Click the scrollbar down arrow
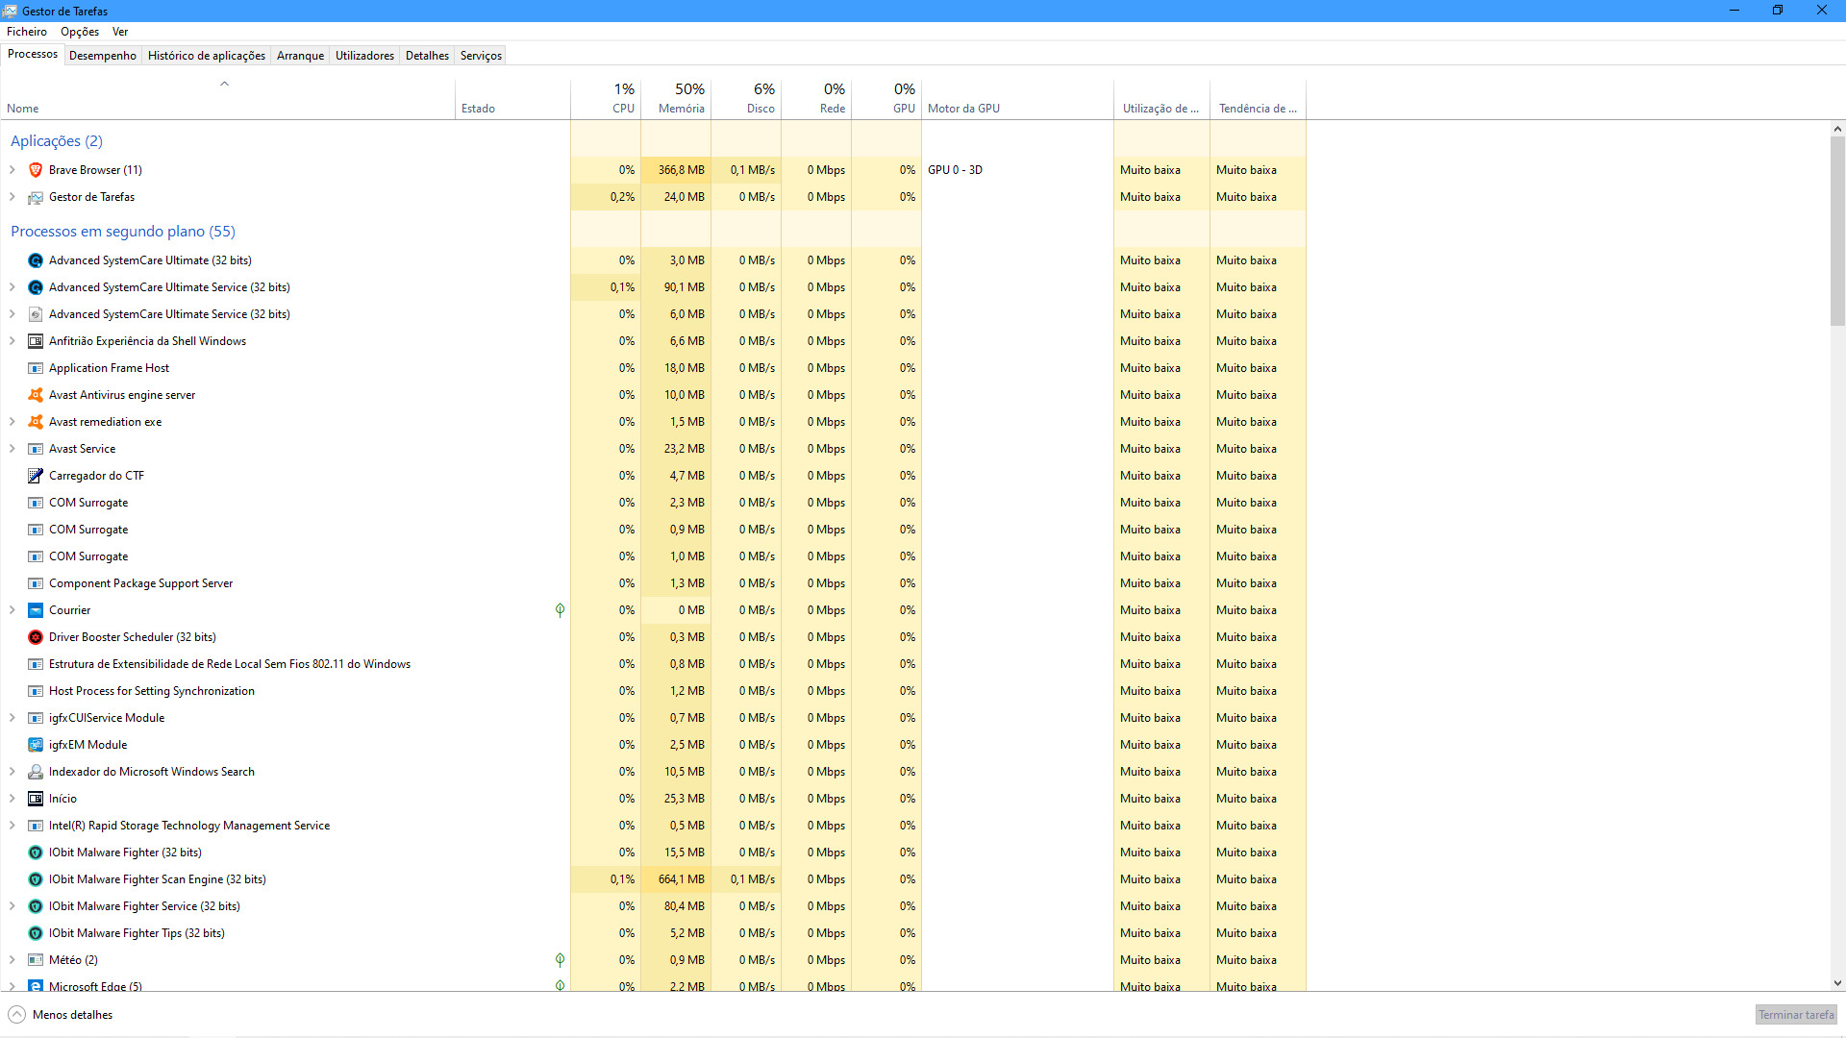Screen dimensions: 1846x1038 [1837, 983]
